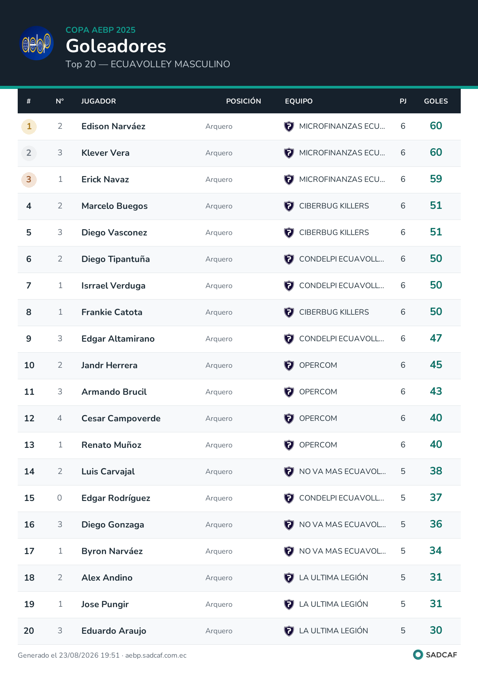Image resolution: width=478 pixels, height=678 pixels.
Task: Click goal count 47 for Edgar Altamirano
Action: pyautogui.click(x=436, y=339)
